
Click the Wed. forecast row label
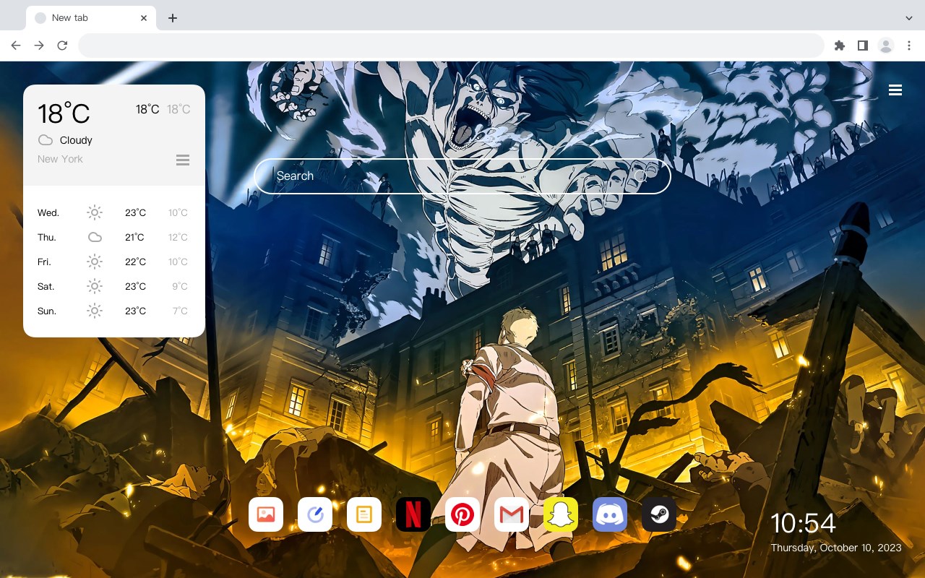click(x=48, y=212)
